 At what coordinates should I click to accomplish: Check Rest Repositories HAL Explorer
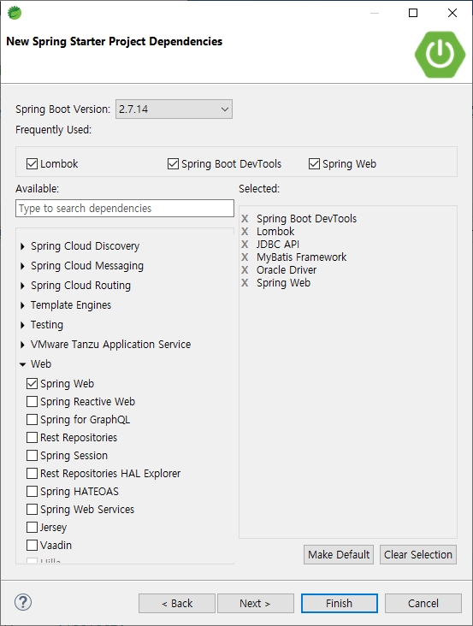(32, 474)
